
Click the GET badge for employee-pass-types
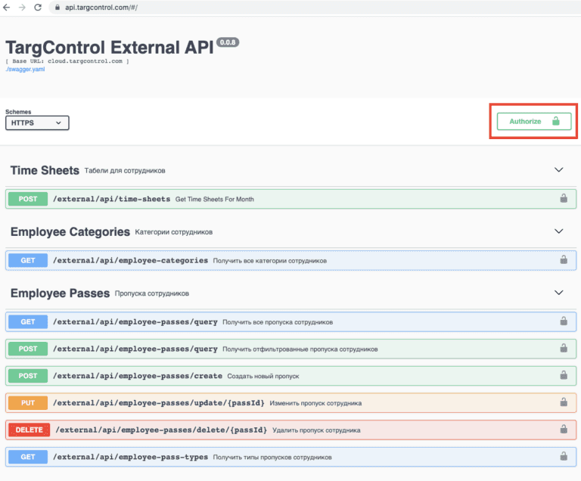28,457
